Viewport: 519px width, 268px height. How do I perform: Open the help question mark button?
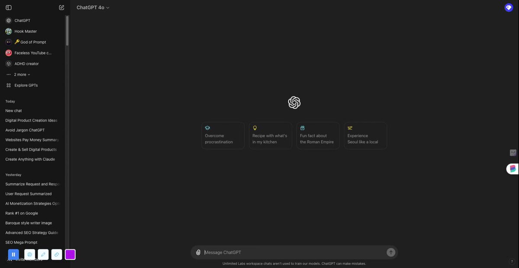pyautogui.click(x=511, y=262)
